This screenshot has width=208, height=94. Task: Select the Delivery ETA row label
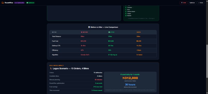tap(56, 46)
